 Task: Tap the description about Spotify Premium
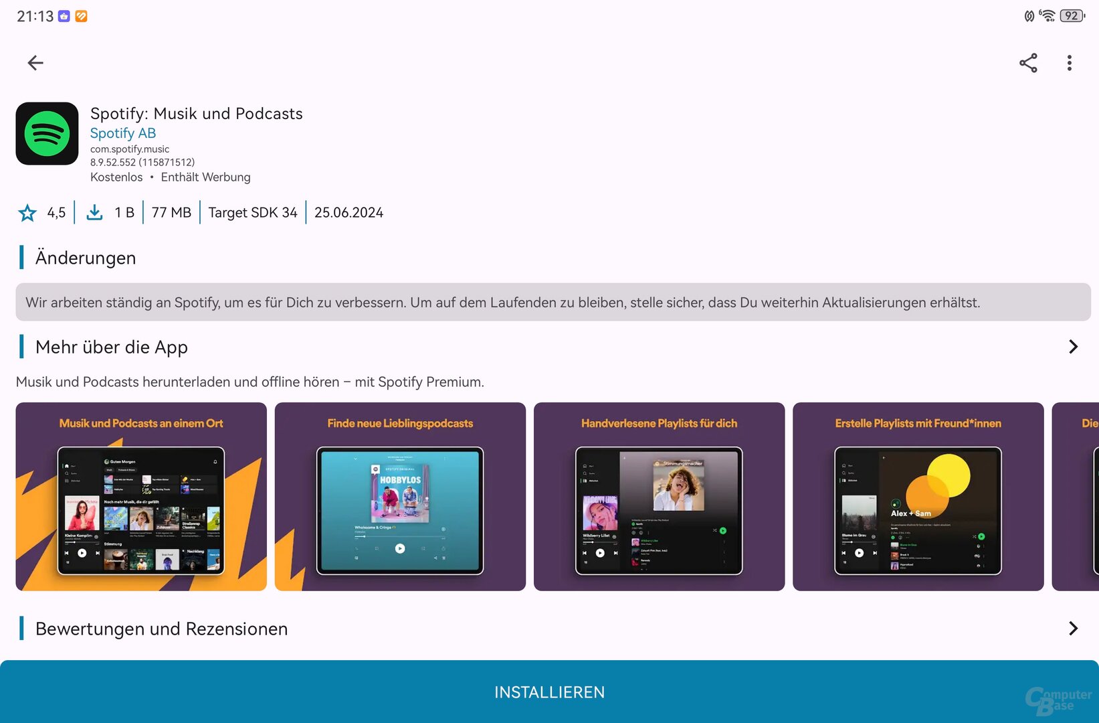coord(250,382)
